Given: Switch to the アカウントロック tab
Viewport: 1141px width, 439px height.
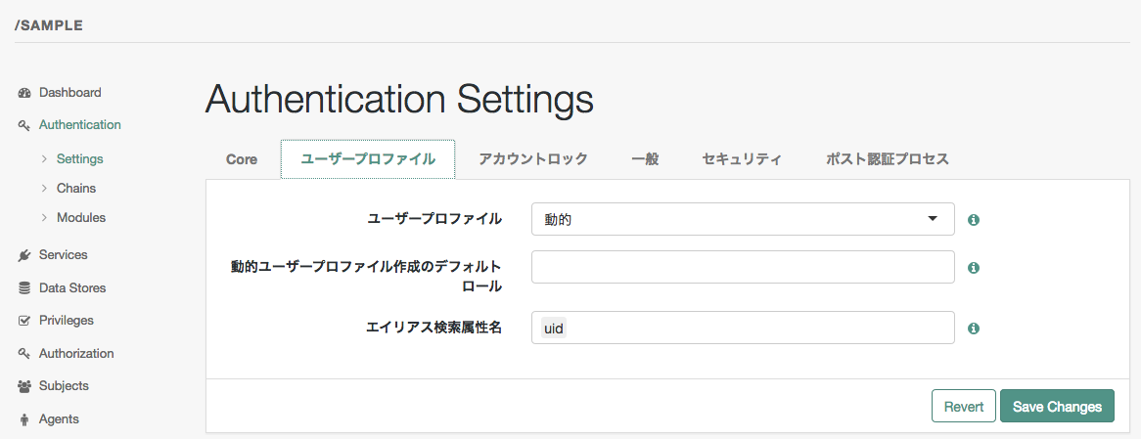Looking at the screenshot, I should (x=532, y=159).
